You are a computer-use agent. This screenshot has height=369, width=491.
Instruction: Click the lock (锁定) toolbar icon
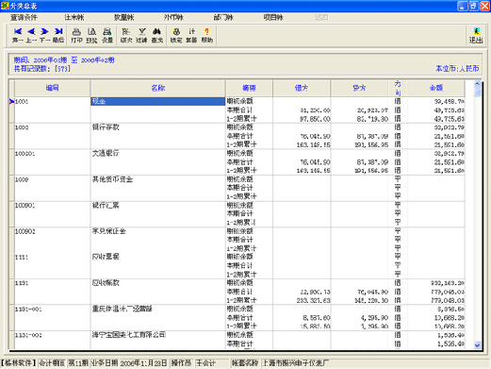pos(176,35)
